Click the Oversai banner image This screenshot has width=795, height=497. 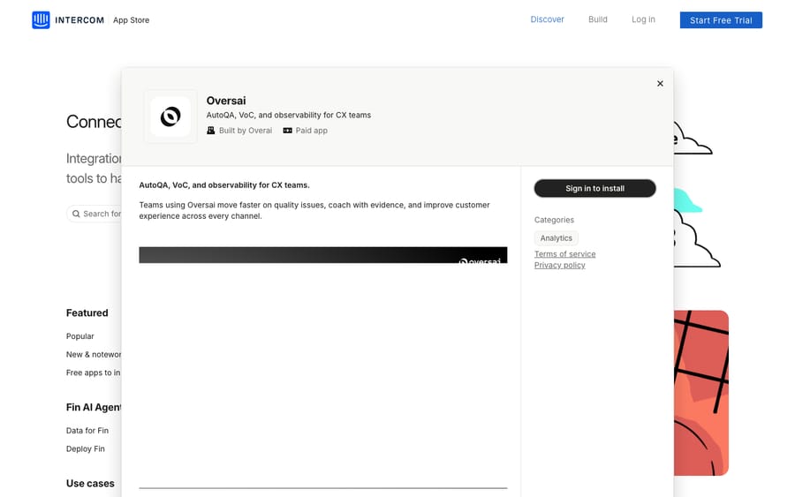click(323, 255)
